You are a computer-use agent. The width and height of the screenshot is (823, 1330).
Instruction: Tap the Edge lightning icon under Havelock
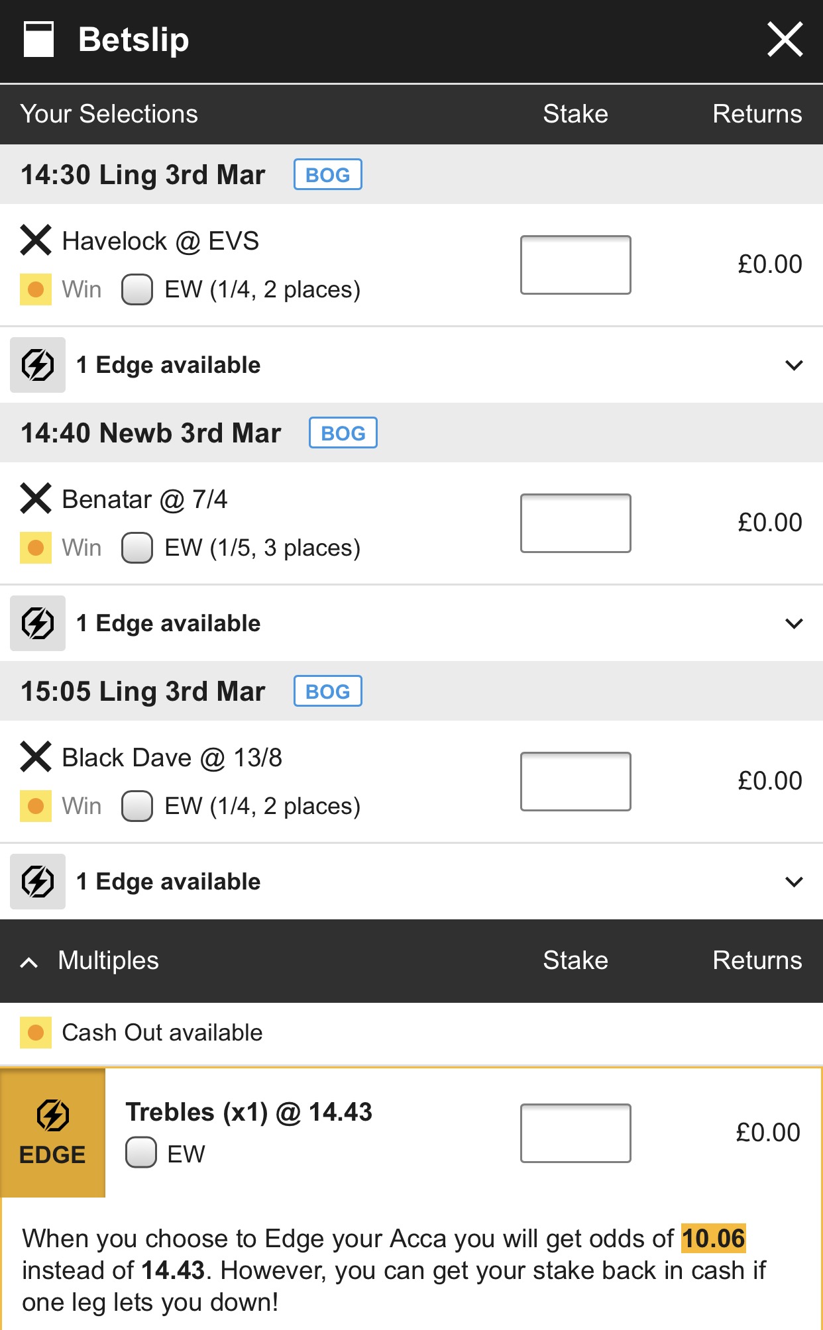(x=38, y=365)
